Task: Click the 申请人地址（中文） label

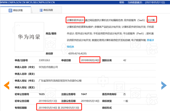Action: tap(25, 81)
